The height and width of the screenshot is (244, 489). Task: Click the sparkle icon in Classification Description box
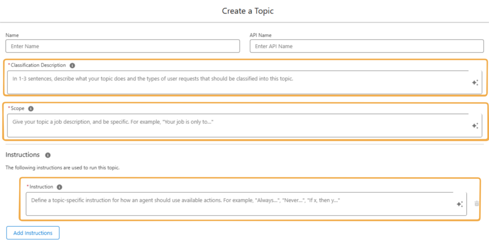475,83
